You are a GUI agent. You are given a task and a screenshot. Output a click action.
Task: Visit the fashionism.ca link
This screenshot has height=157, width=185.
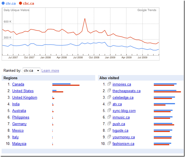coord(123,144)
